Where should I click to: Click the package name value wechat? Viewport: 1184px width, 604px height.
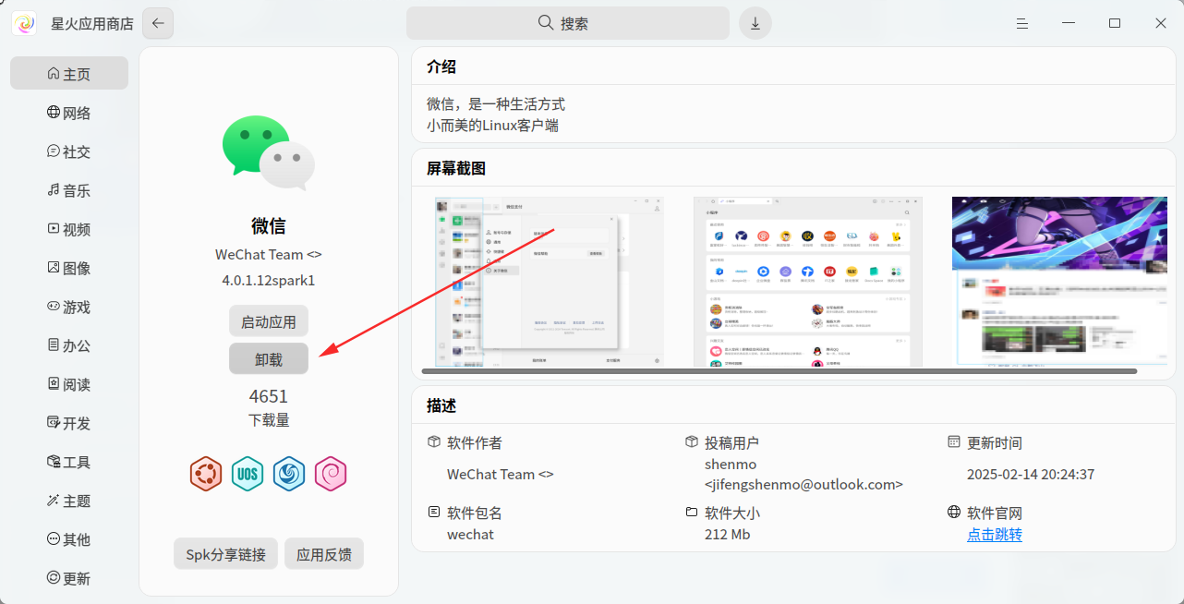pyautogui.click(x=470, y=535)
